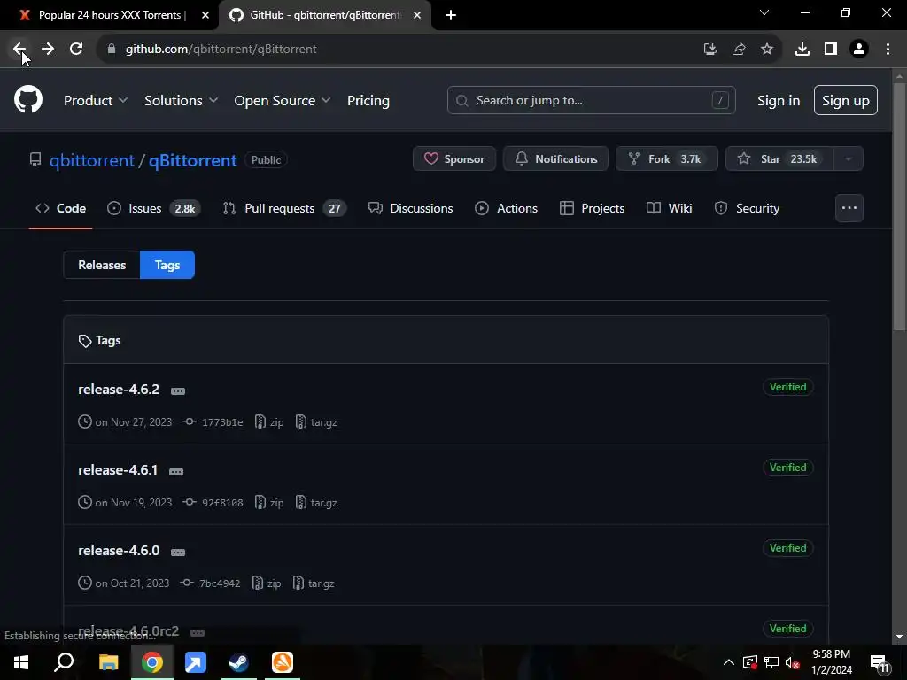Switch to the Releases view
Screen dimensions: 907x680
tap(102, 265)
